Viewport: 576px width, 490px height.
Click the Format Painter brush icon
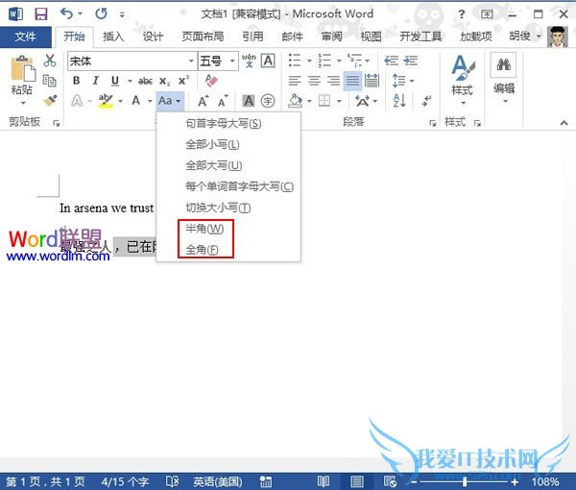[x=50, y=101]
